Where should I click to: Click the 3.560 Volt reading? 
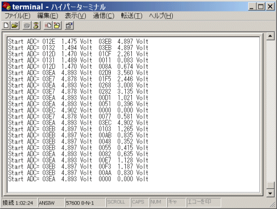tap(133, 73)
